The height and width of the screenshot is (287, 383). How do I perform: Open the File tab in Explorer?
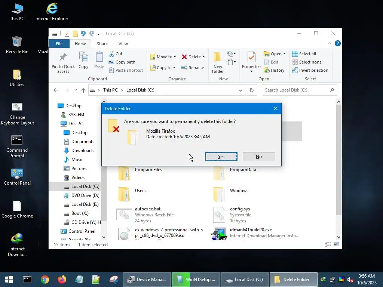tap(59, 44)
